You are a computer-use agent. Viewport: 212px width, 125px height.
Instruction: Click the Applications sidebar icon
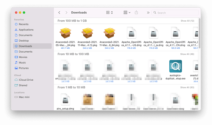click(16, 30)
